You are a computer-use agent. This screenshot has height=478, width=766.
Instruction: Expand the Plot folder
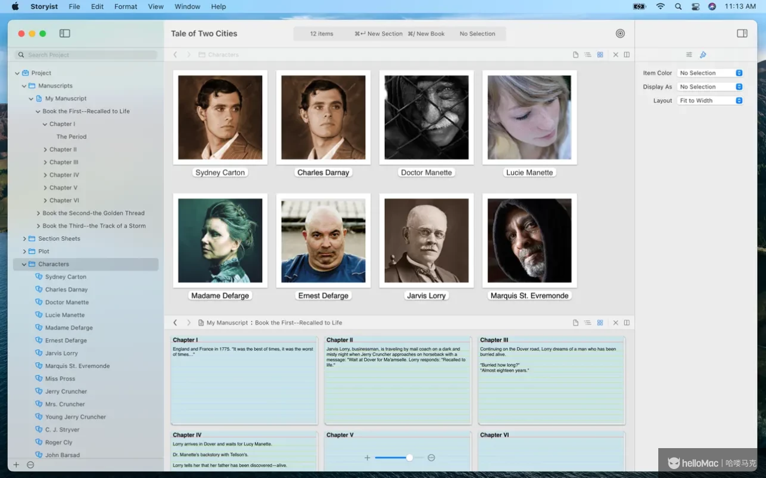pyautogui.click(x=25, y=252)
